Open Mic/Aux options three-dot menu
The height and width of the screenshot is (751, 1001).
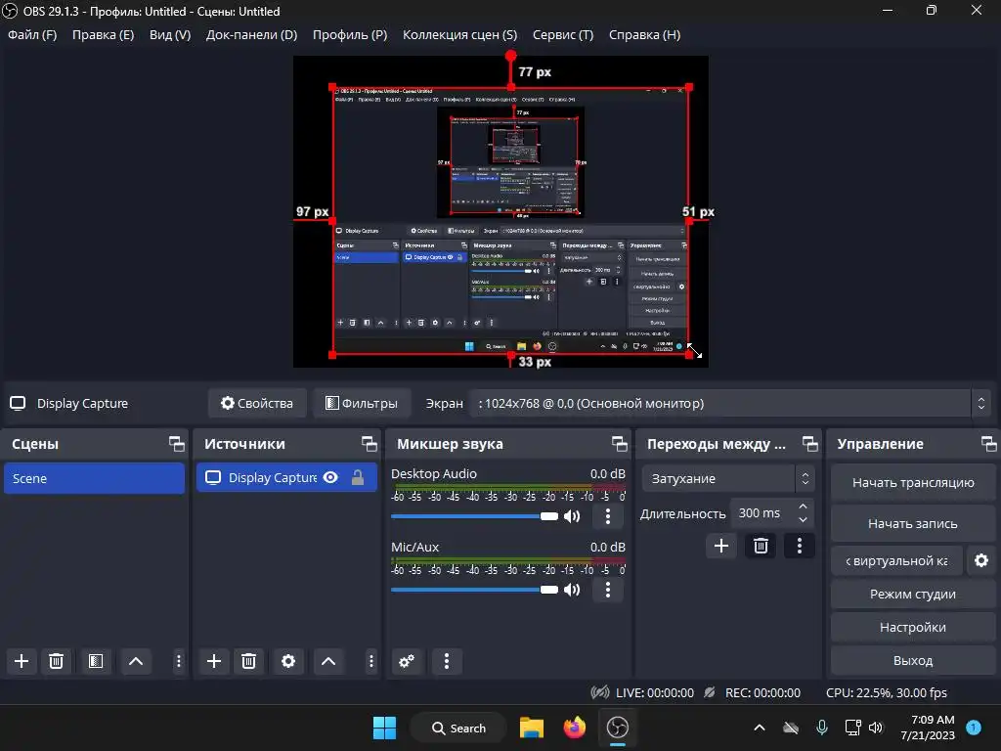pyautogui.click(x=608, y=590)
